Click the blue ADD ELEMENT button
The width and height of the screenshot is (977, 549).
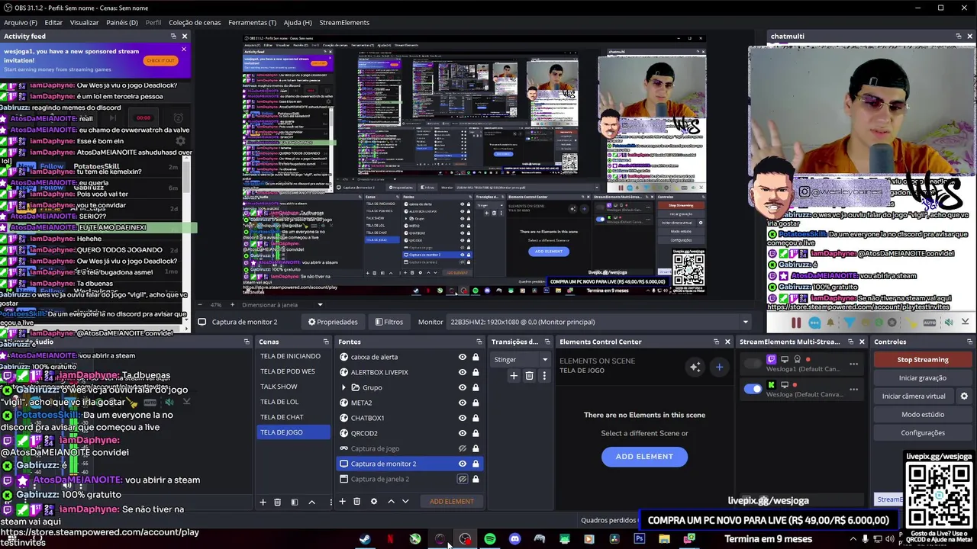[x=644, y=456]
